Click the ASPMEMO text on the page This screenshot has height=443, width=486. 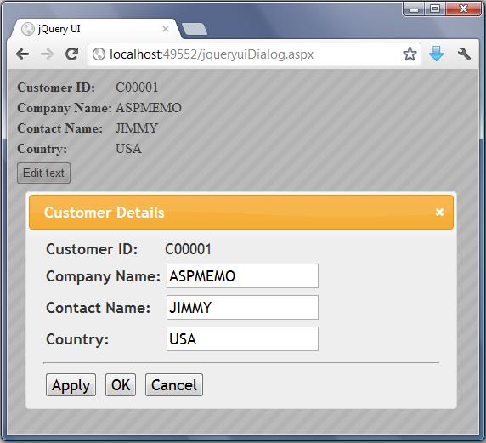(x=149, y=108)
